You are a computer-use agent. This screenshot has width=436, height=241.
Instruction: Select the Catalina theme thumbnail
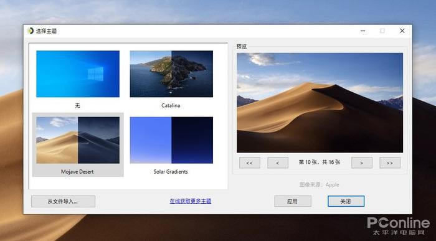click(171, 73)
